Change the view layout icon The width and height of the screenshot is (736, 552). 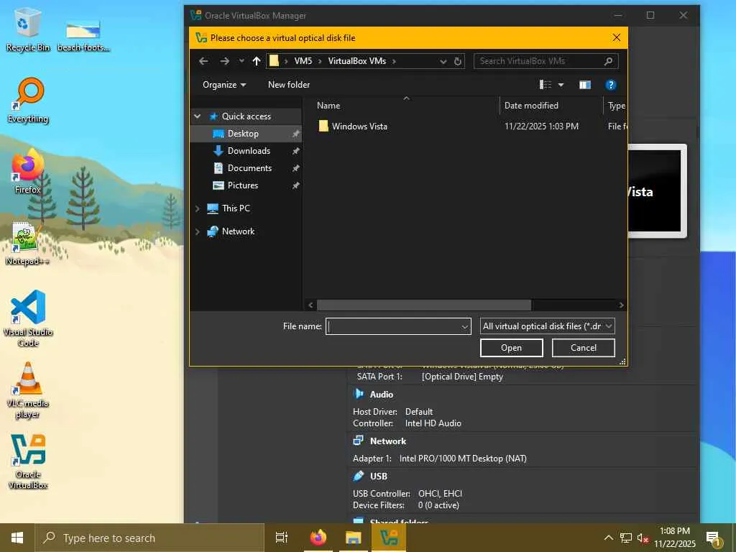point(546,85)
